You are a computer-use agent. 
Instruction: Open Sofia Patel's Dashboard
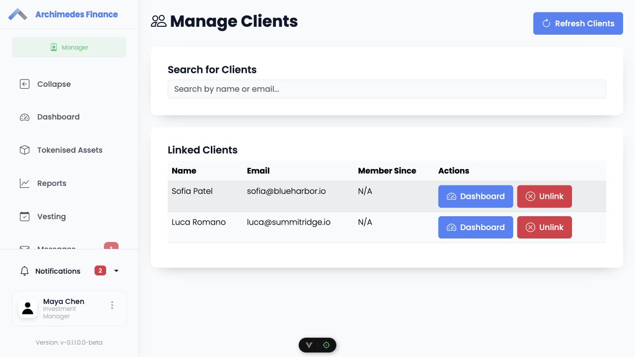tap(476, 196)
